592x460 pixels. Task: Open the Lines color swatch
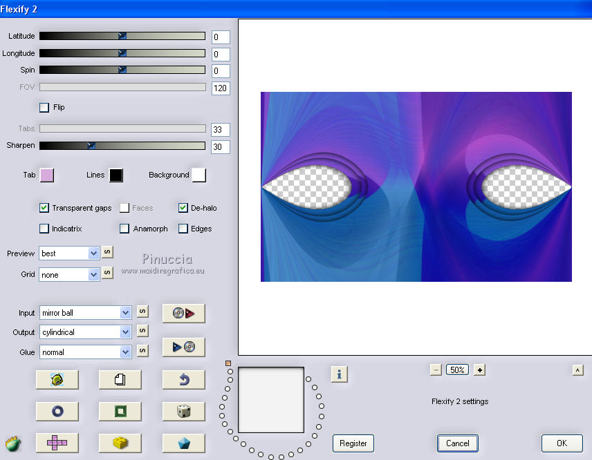point(116,175)
